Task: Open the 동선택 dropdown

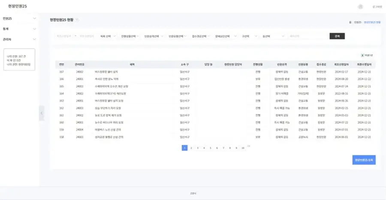Action: tap(273, 36)
